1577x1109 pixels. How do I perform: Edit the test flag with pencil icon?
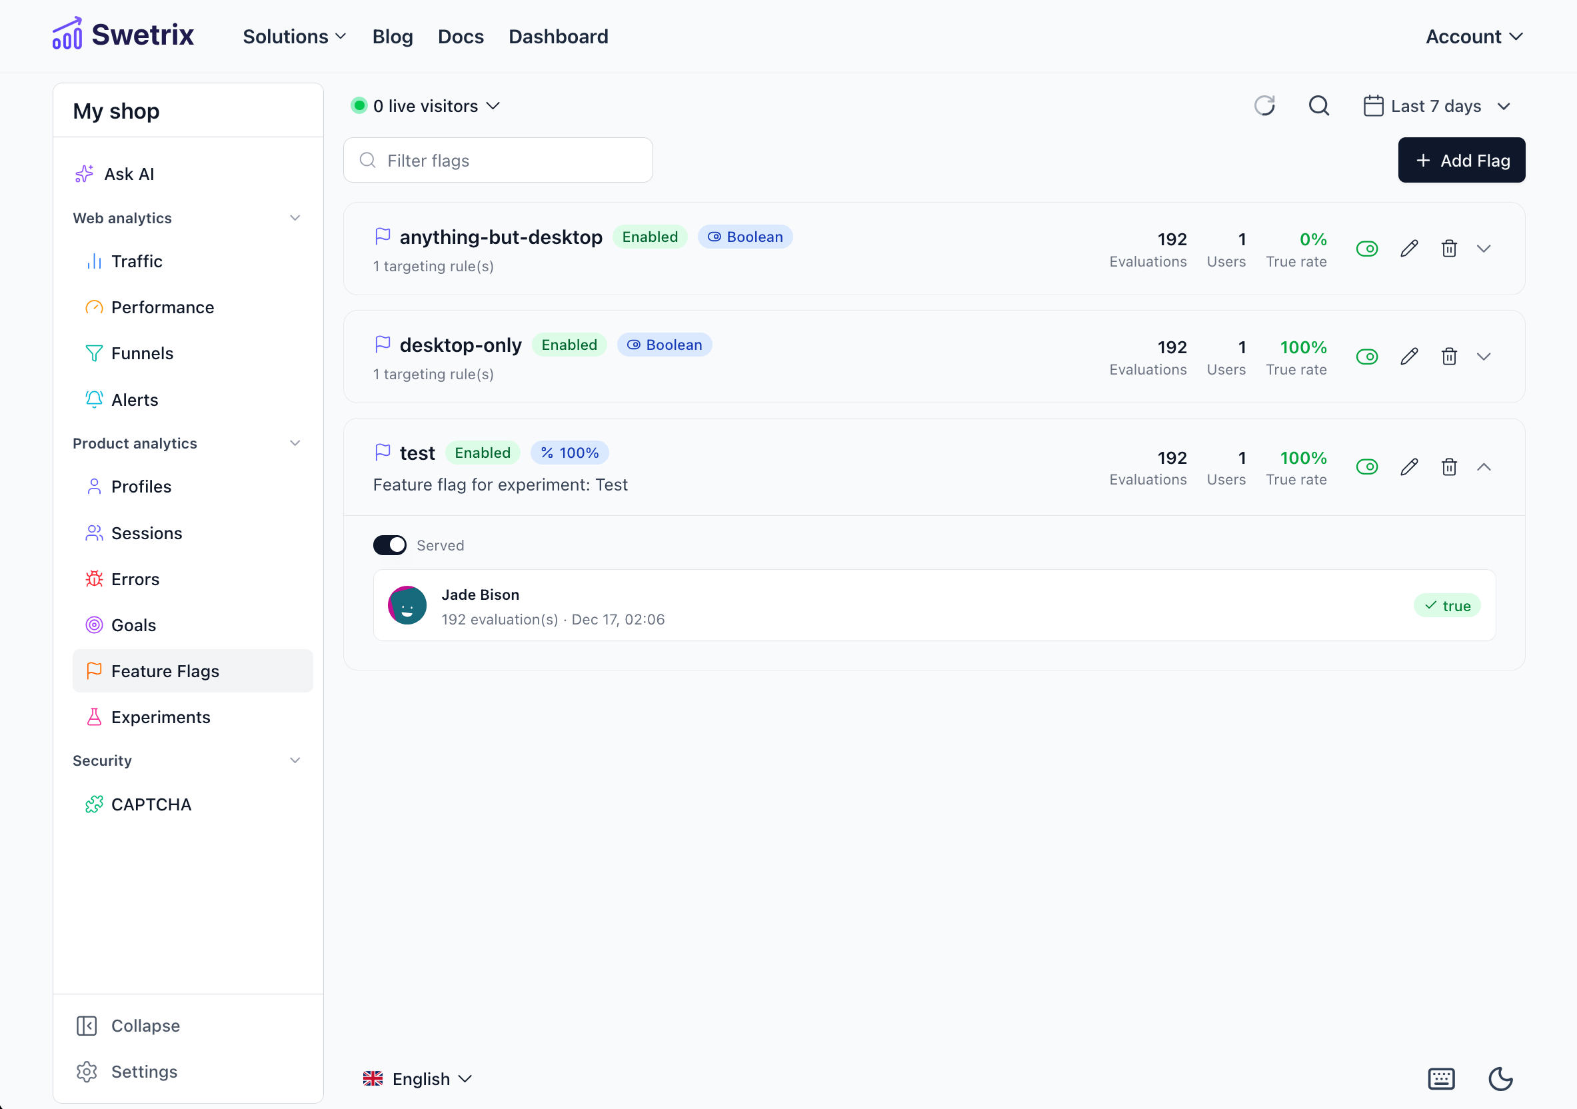(1409, 467)
